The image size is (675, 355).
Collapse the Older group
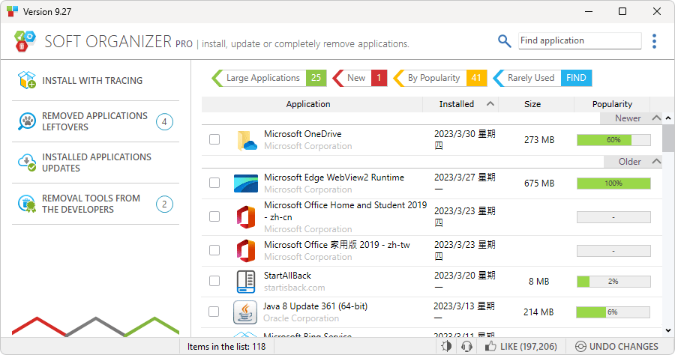pos(656,161)
